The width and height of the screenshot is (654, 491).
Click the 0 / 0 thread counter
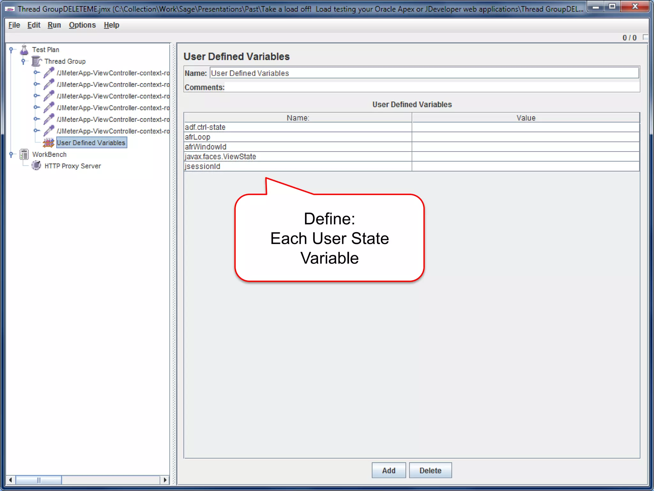point(629,38)
